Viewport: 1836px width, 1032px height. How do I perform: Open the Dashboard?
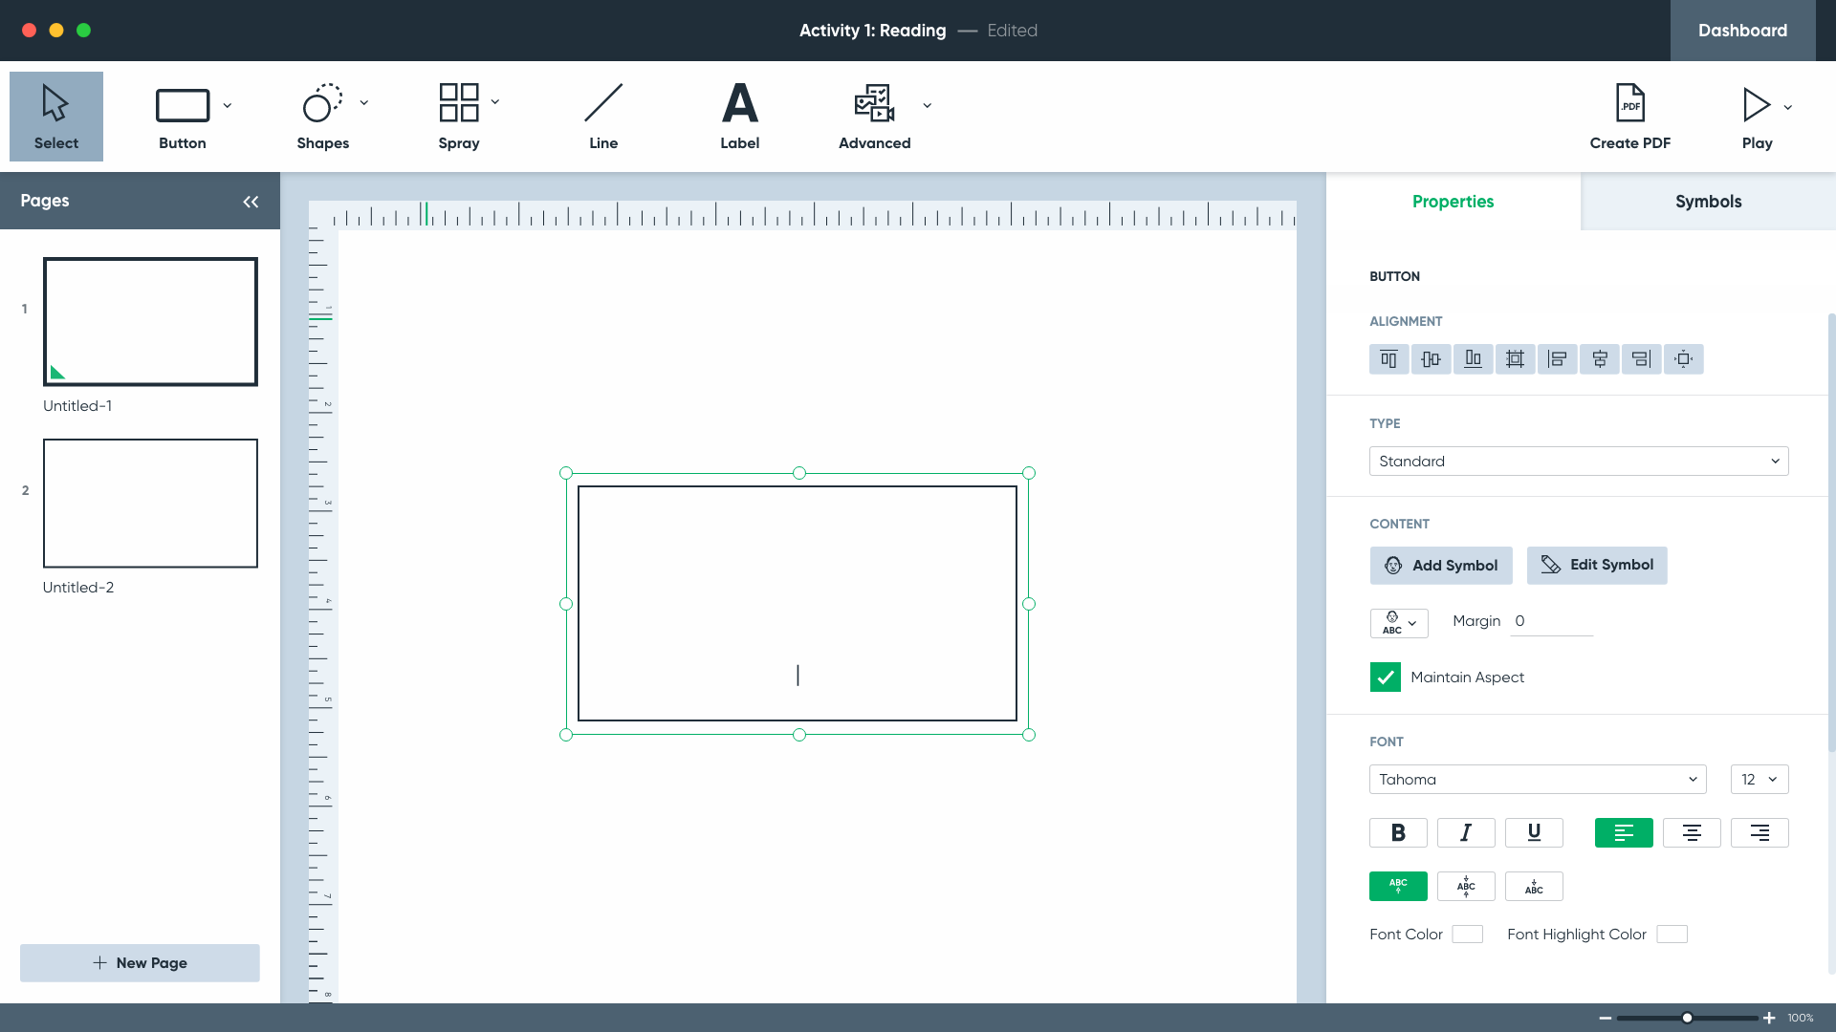pos(1742,31)
